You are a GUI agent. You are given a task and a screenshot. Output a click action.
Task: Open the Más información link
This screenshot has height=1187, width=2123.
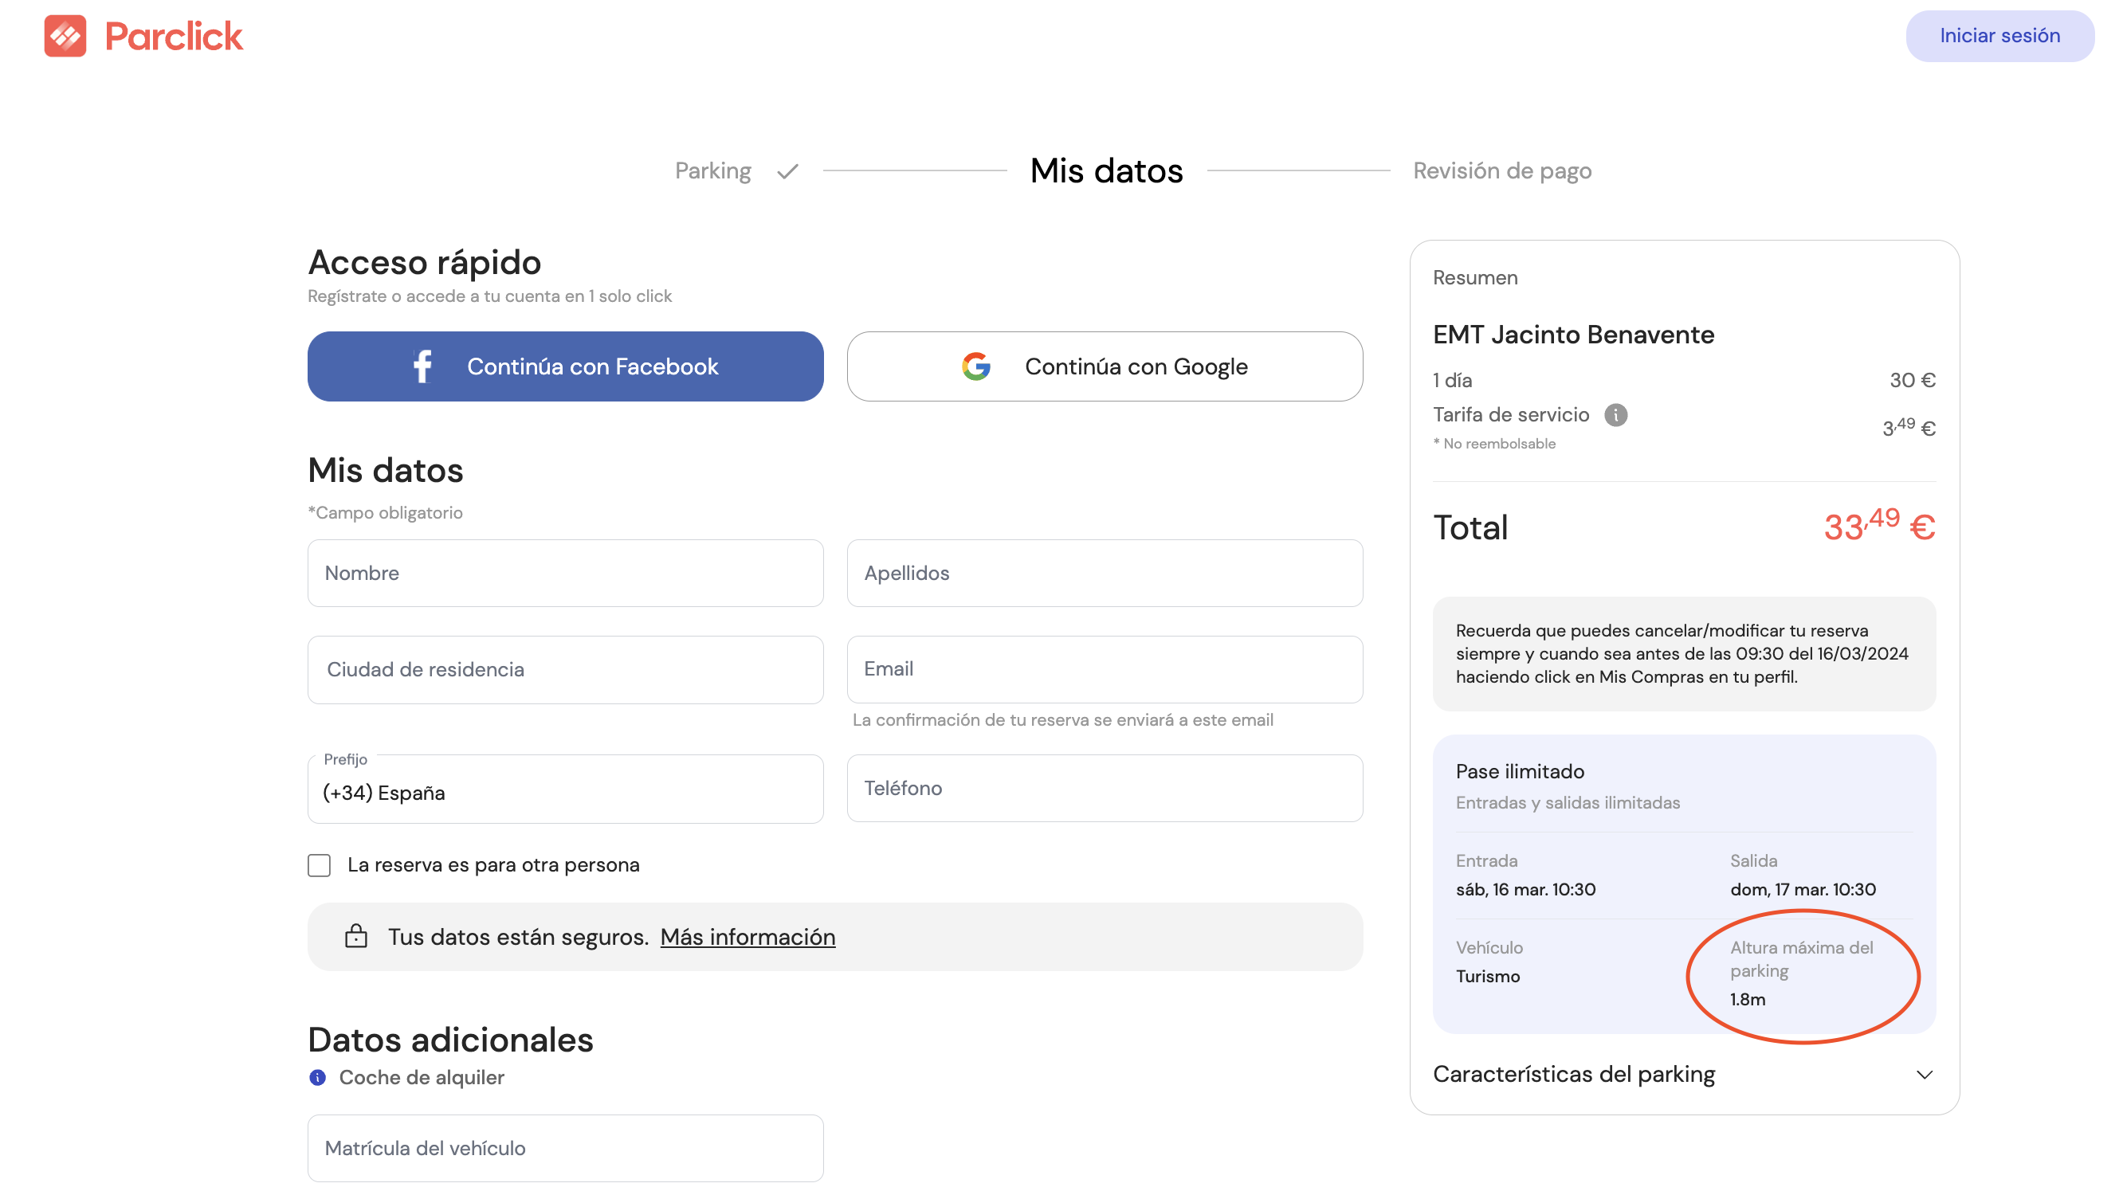748,937
